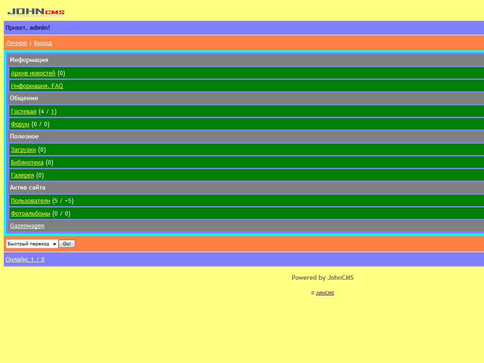Open the Онлайн: 1 / 0 link
Image resolution: width=484 pixels, height=363 pixels.
point(25,259)
